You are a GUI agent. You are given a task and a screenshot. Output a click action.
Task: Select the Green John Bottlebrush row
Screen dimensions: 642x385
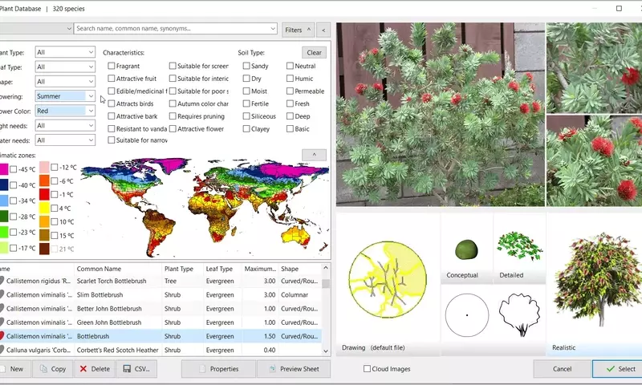click(160, 322)
